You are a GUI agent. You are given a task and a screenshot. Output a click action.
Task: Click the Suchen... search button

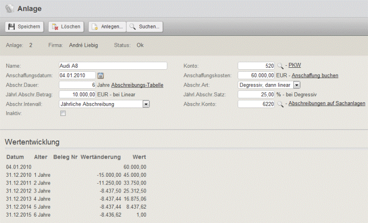[x=145, y=27]
